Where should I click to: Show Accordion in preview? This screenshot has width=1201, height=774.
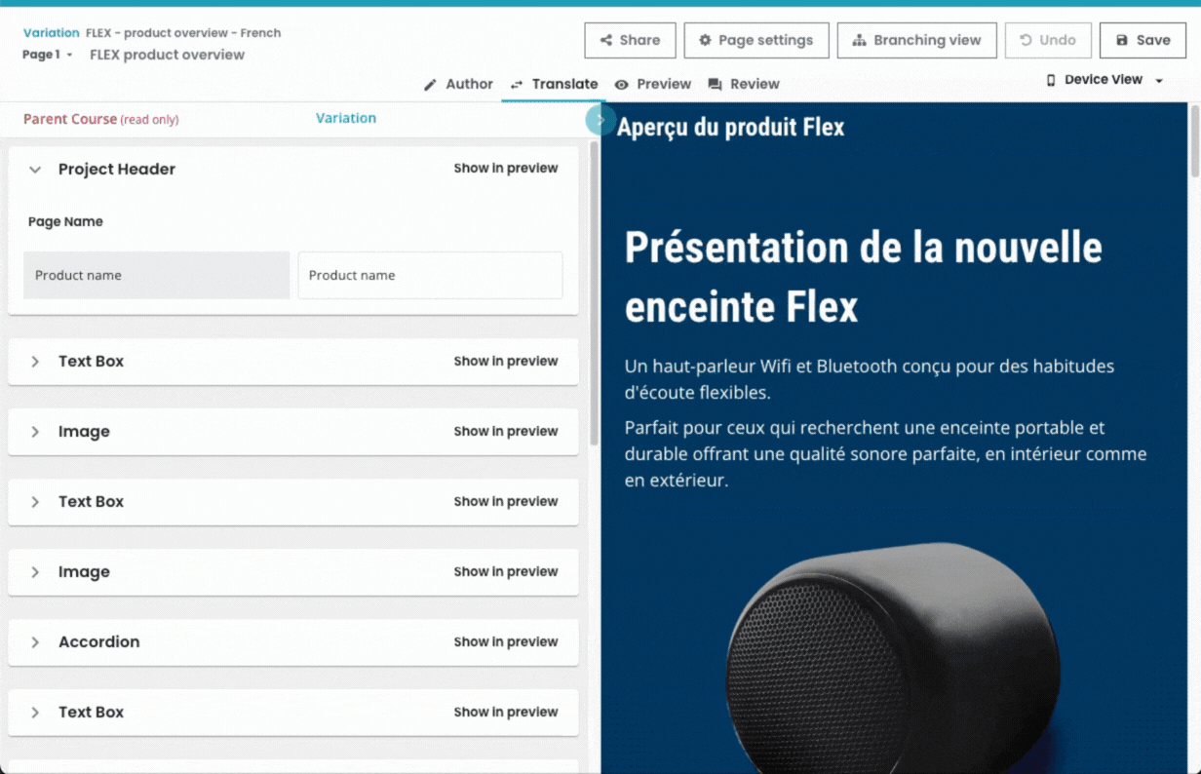pos(505,642)
